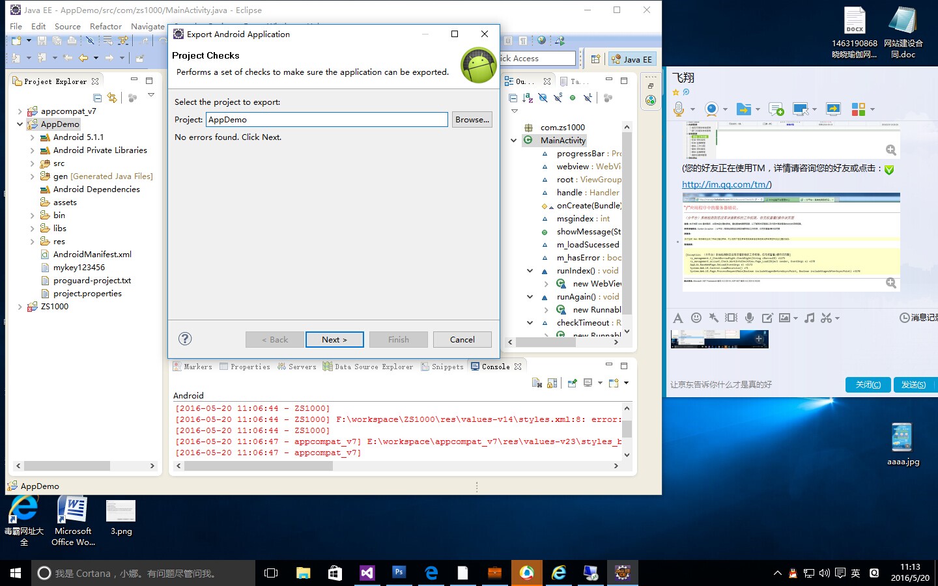The width and height of the screenshot is (938, 586).
Task: Open the File menu
Action: click(x=16, y=26)
